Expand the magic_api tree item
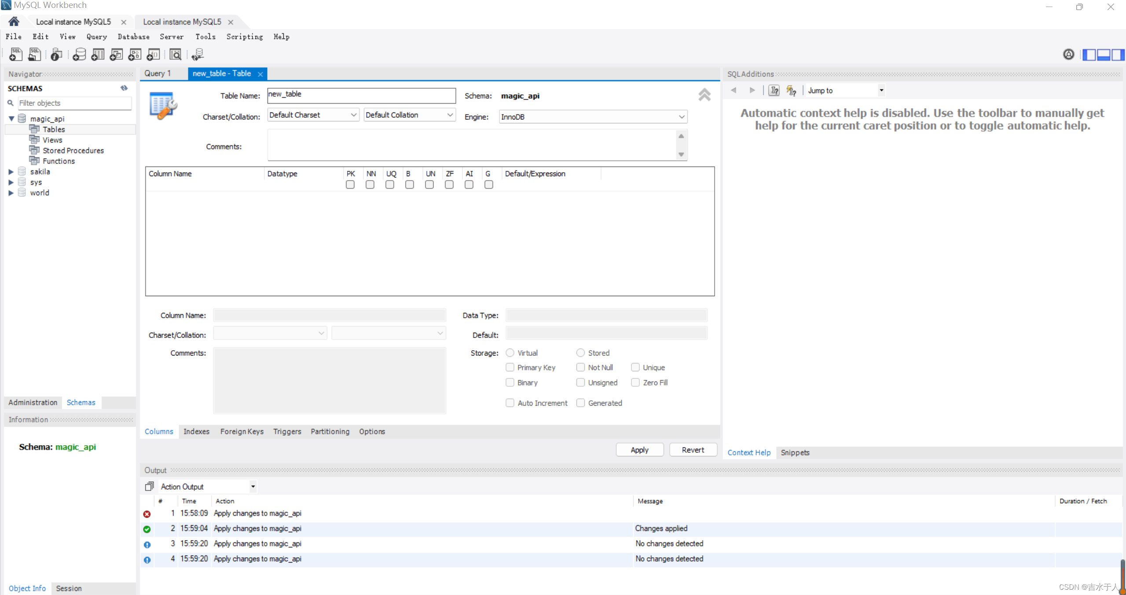 tap(11, 118)
